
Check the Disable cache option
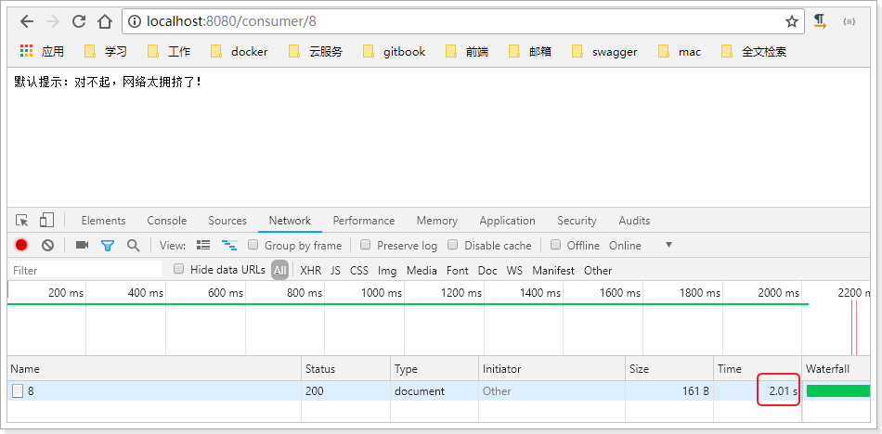tap(453, 246)
